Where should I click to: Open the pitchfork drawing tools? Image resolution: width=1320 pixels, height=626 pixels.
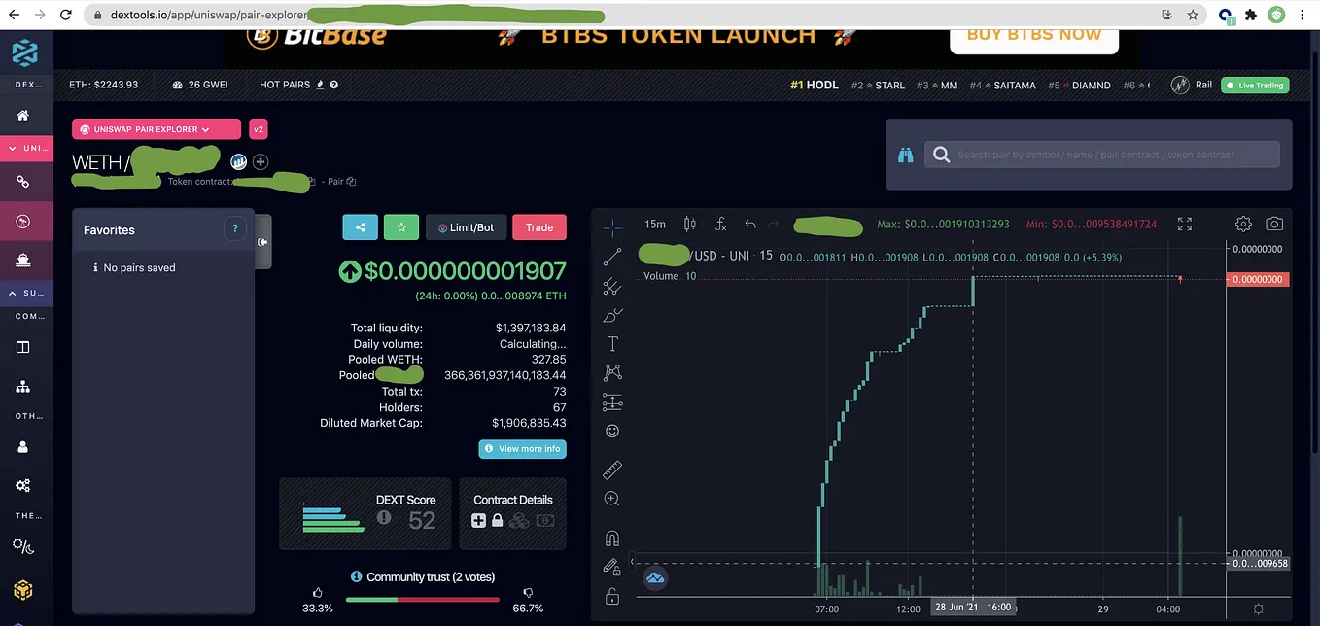click(612, 287)
